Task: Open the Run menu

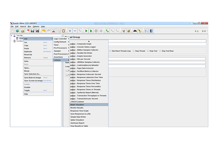Action: pos(29,27)
